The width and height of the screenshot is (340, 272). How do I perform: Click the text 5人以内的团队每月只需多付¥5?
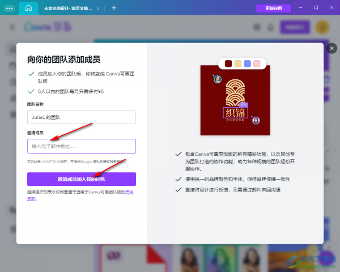(71, 92)
